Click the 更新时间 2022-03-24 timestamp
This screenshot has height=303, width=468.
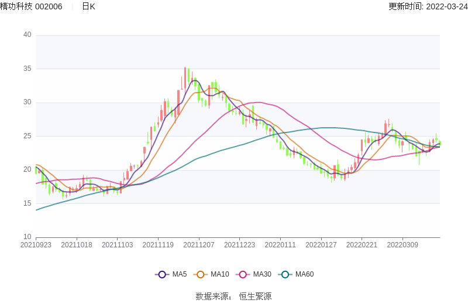pyautogui.click(x=428, y=6)
